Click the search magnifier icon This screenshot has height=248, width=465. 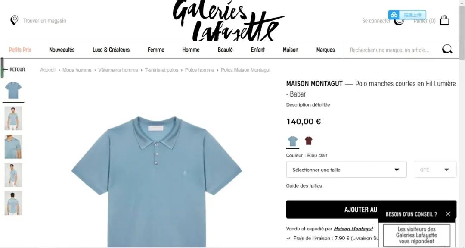[x=447, y=49]
